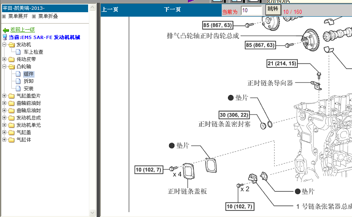This screenshot has height=217, width=352.
Task: Click the green back arrow icon
Action: (6, 30)
